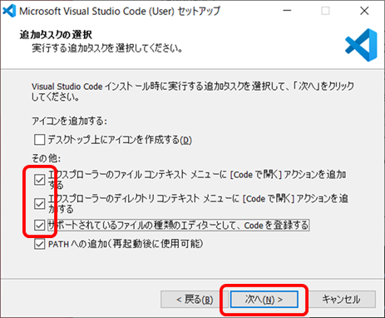Screen dimensions: 385x318
Task: Go back with the '< 戻る(B)' button
Action: click(x=195, y=299)
